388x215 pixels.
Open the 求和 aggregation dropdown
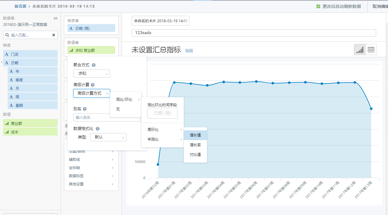[x=91, y=73]
